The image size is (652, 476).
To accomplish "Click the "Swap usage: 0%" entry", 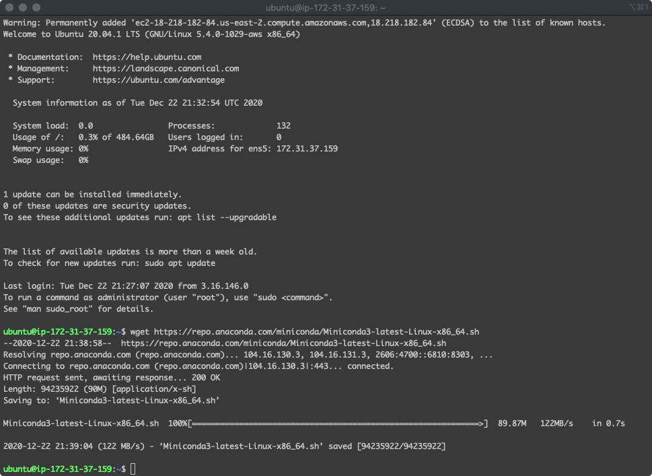I will coord(50,160).
